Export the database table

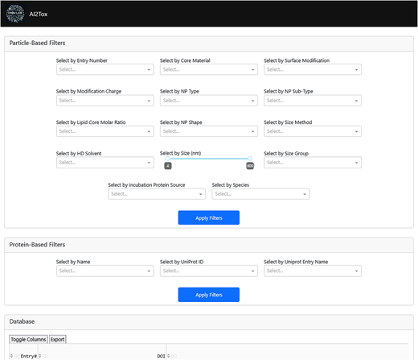coord(58,339)
